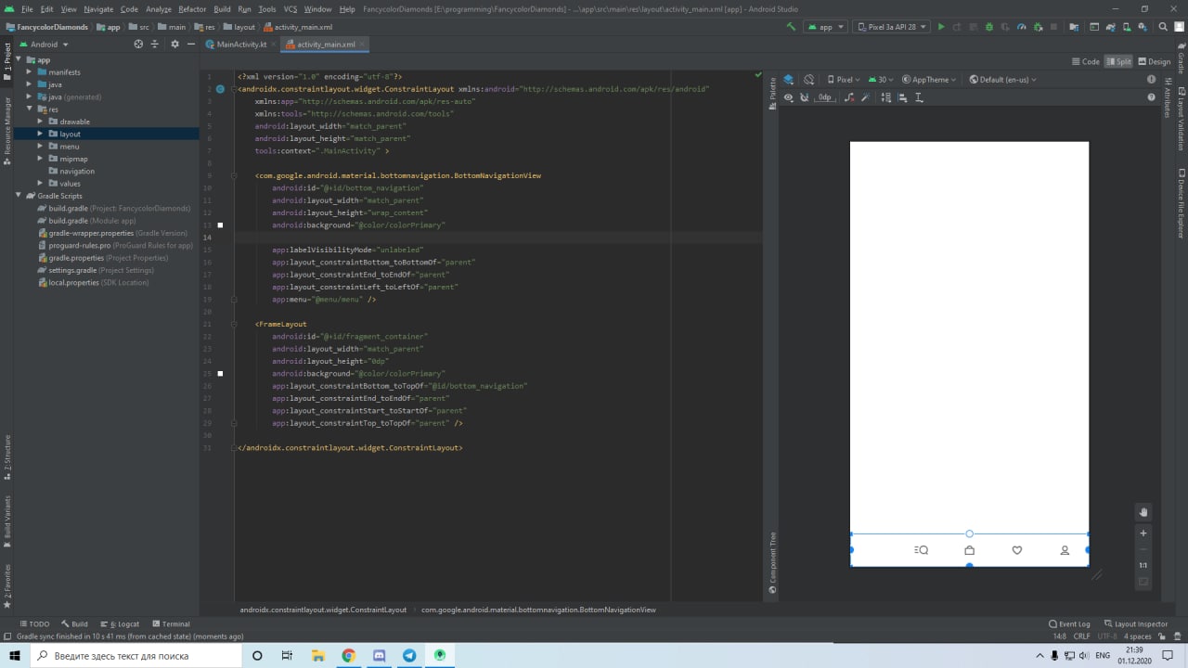Open Chrome from Windows taskbar
The width and height of the screenshot is (1188, 668).
point(348,655)
